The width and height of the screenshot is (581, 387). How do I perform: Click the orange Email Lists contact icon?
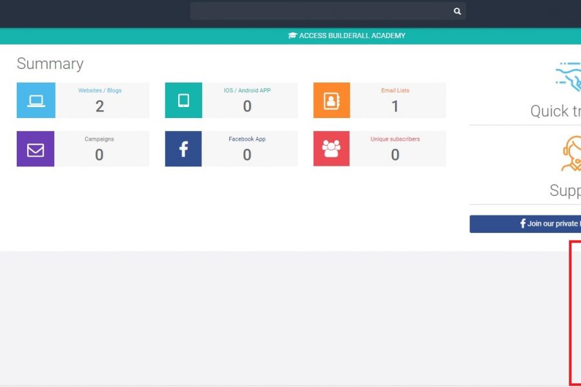331,101
